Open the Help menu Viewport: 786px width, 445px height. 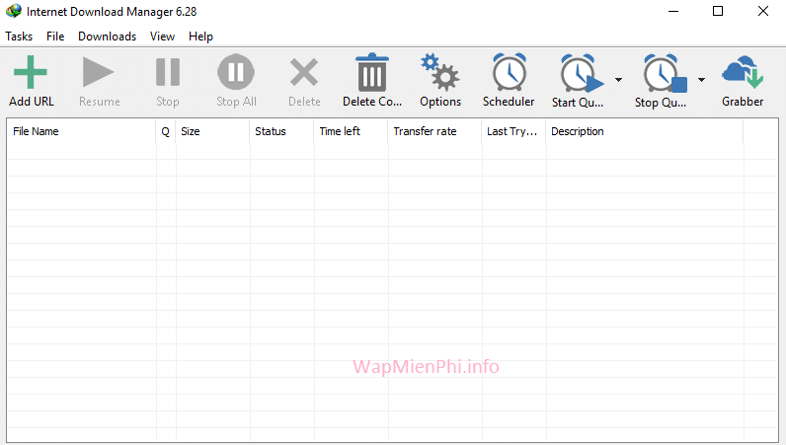point(200,37)
